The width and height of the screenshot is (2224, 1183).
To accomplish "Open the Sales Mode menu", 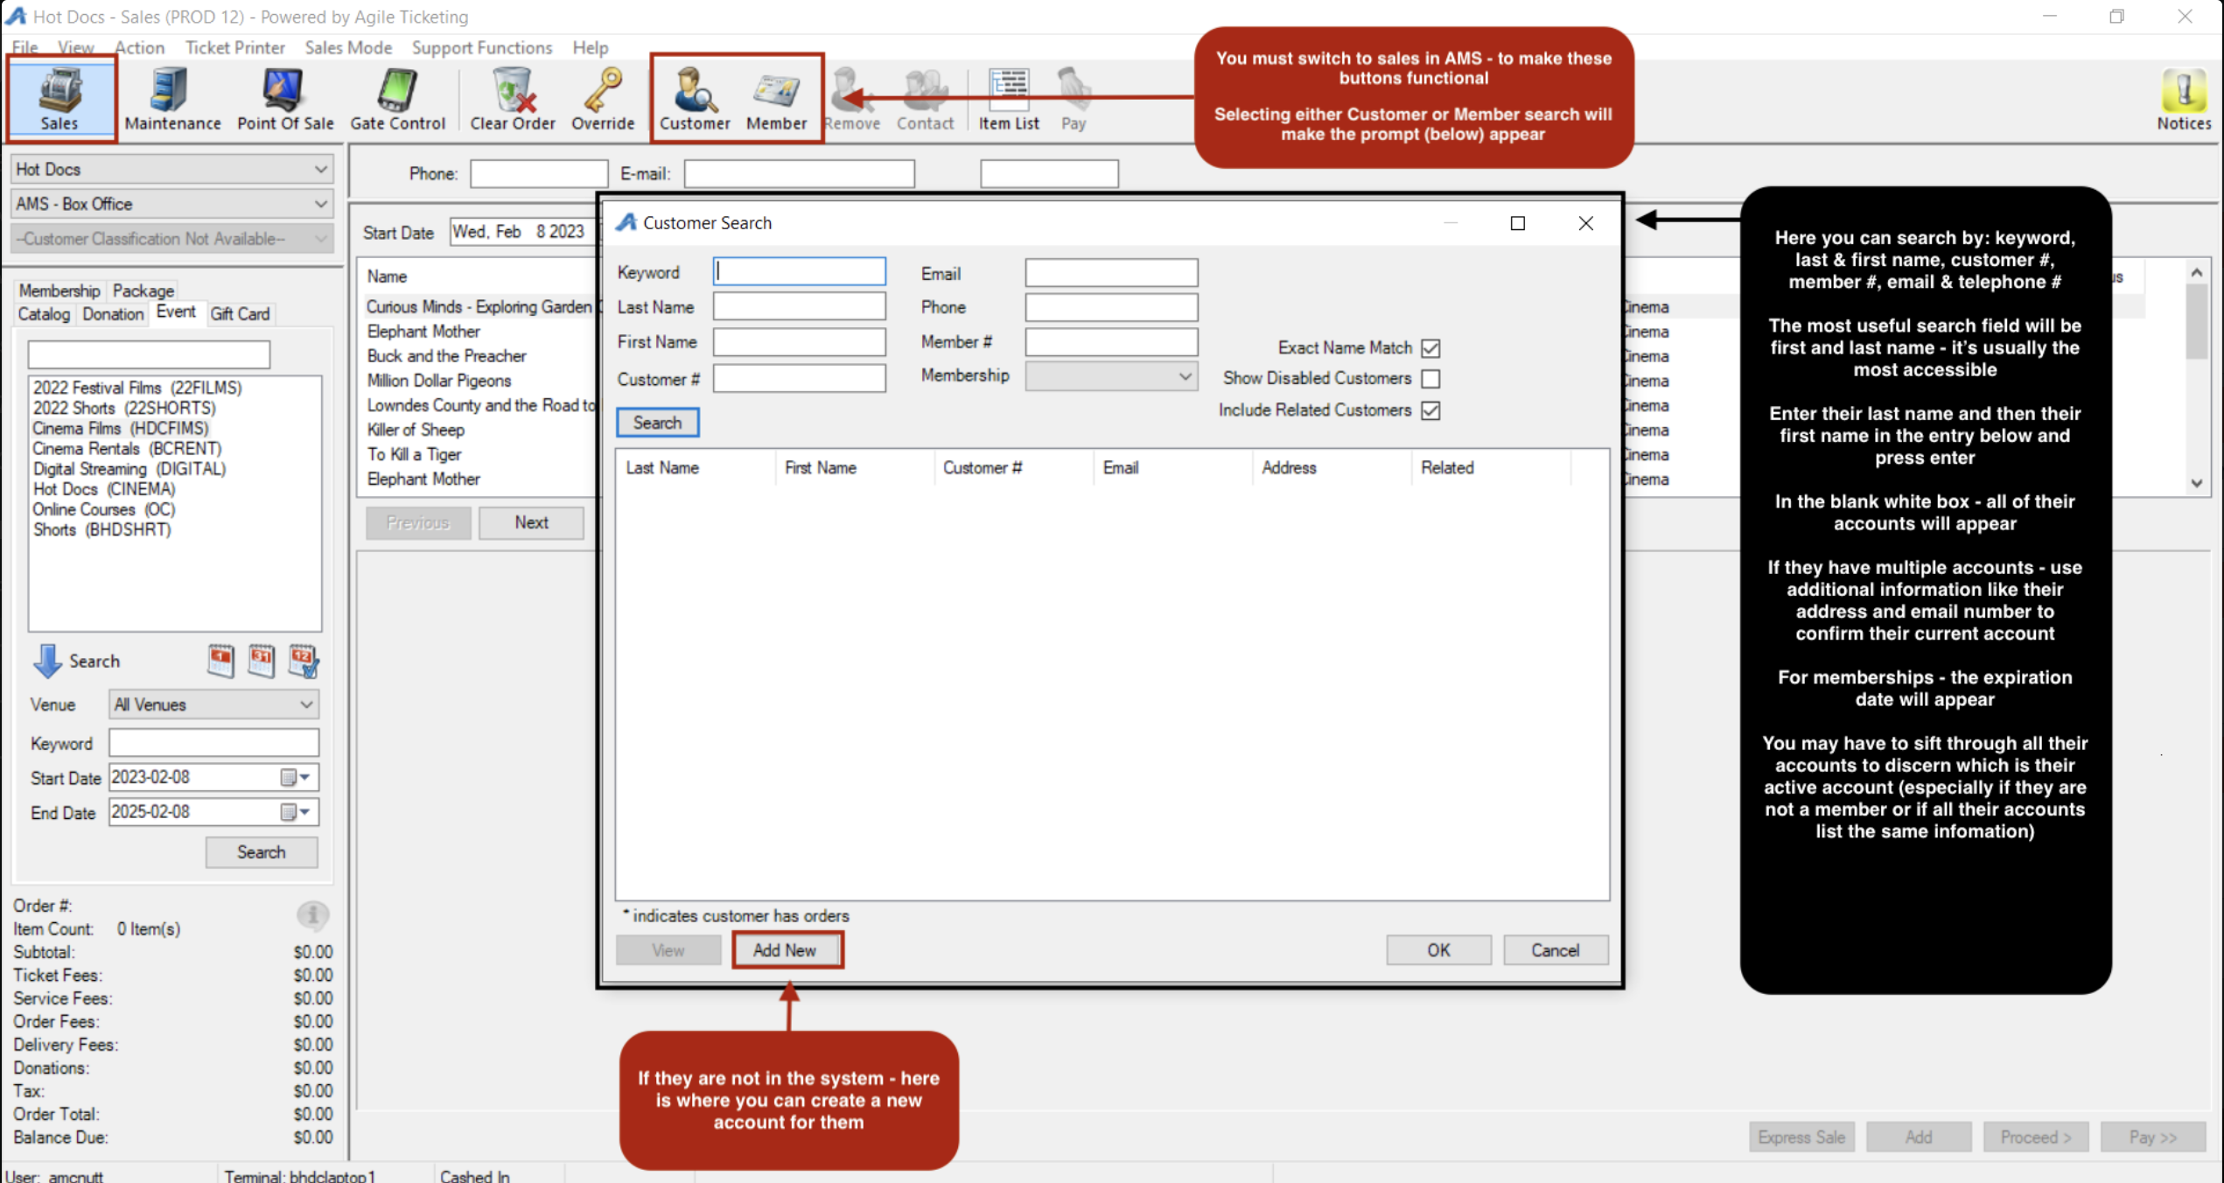I will (347, 48).
